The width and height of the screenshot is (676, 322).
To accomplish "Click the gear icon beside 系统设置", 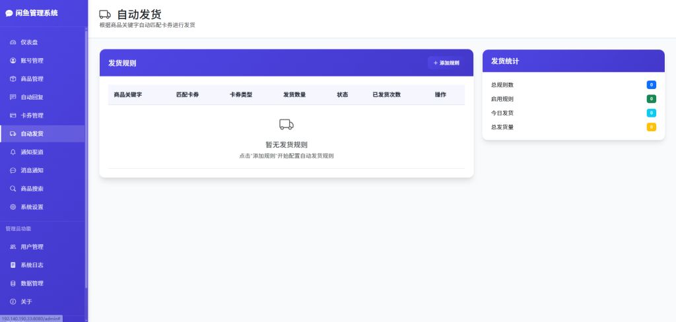I will (x=13, y=207).
